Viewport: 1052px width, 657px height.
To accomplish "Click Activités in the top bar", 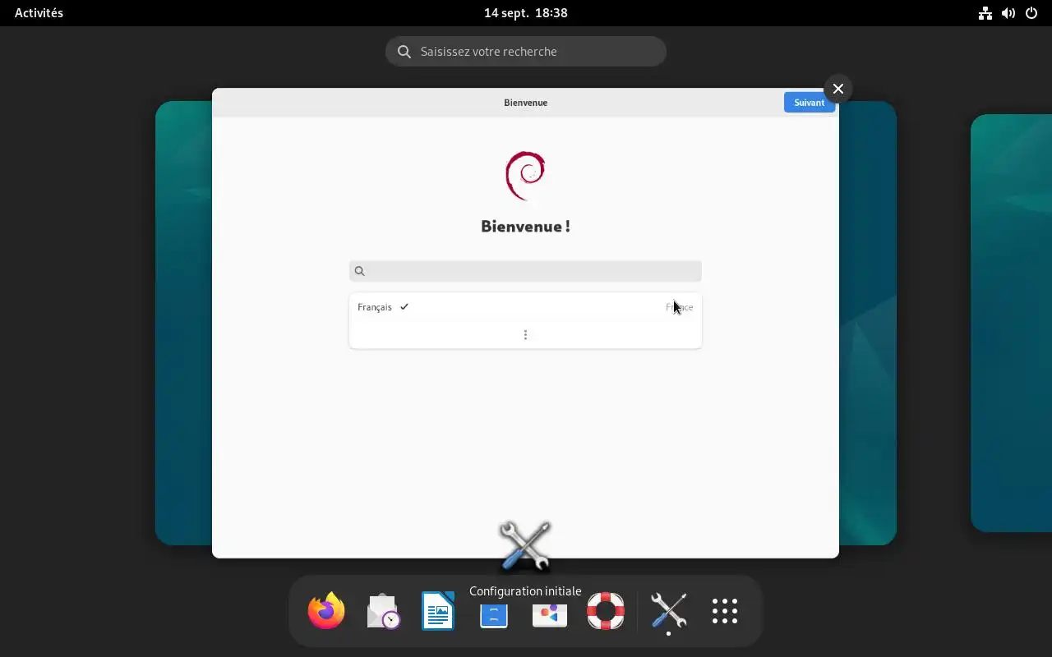I will point(39,13).
